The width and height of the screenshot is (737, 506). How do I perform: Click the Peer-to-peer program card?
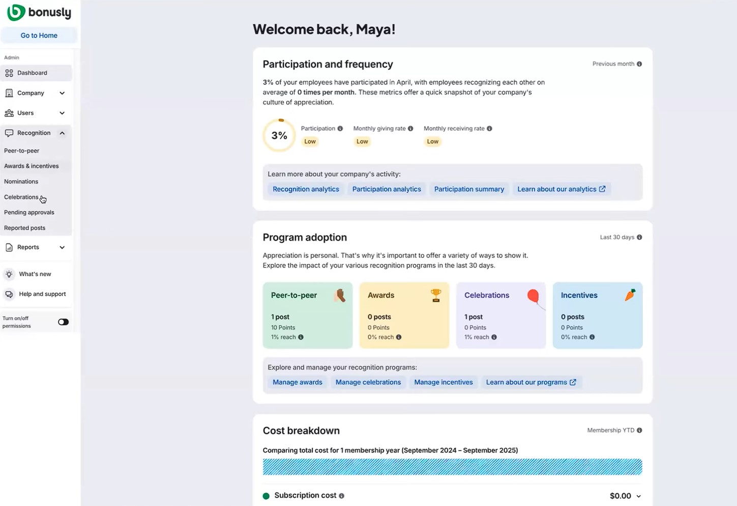tap(308, 315)
